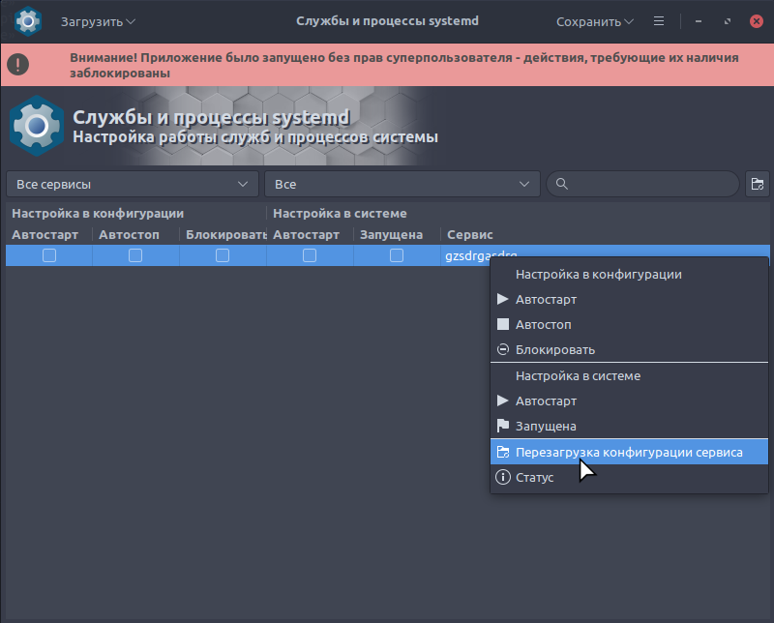This screenshot has width=774, height=623.
Task: Toggle Запущена checkbox for gzsdrgasdrg
Action: tap(397, 255)
